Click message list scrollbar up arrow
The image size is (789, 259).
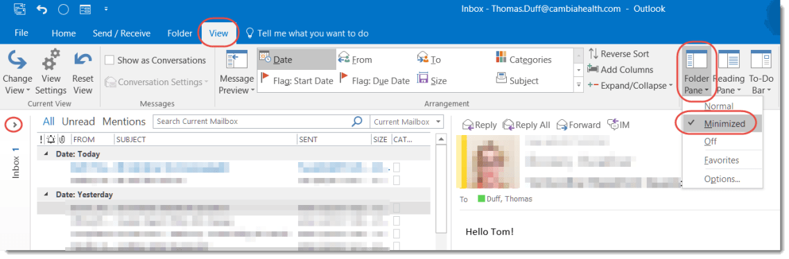tap(441, 139)
